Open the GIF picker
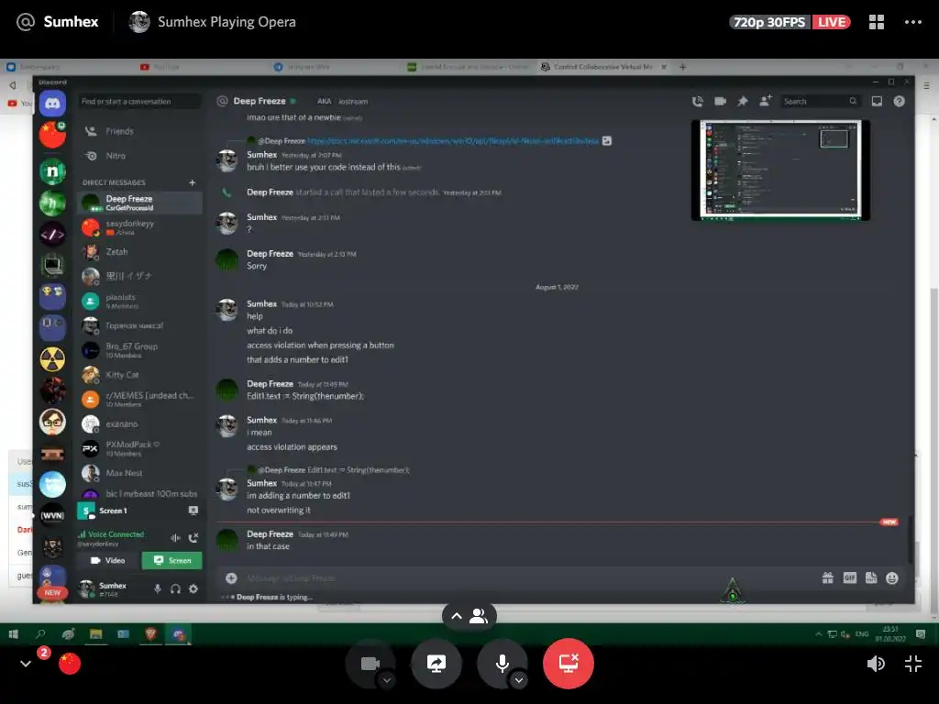 [x=850, y=577]
